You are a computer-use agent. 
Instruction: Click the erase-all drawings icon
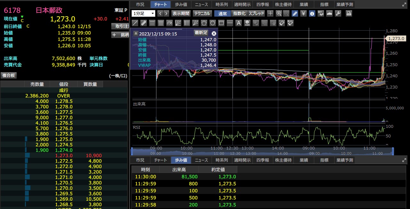290,23
